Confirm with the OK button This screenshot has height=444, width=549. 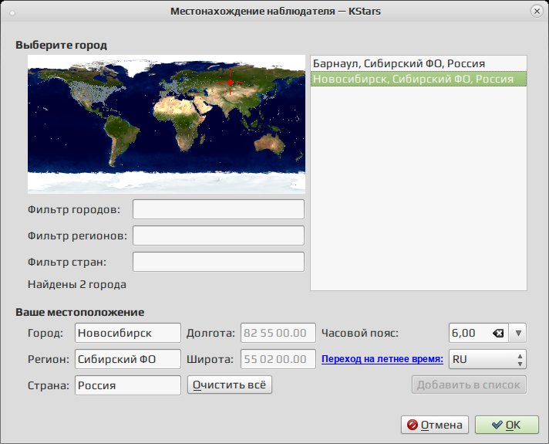point(507,425)
